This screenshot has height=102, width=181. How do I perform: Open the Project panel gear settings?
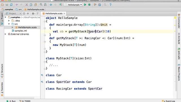[x=33, y=14]
